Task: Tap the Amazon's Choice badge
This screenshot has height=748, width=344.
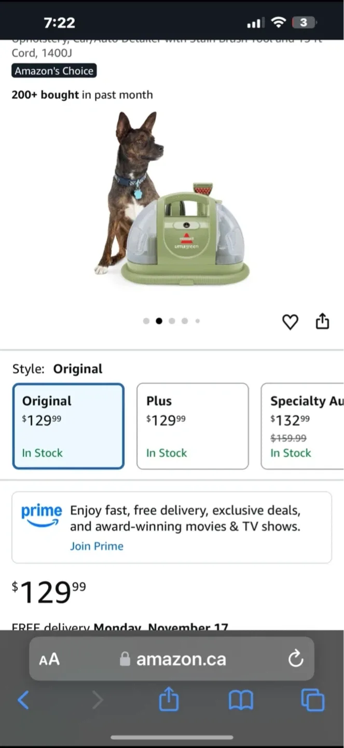Action: [54, 71]
